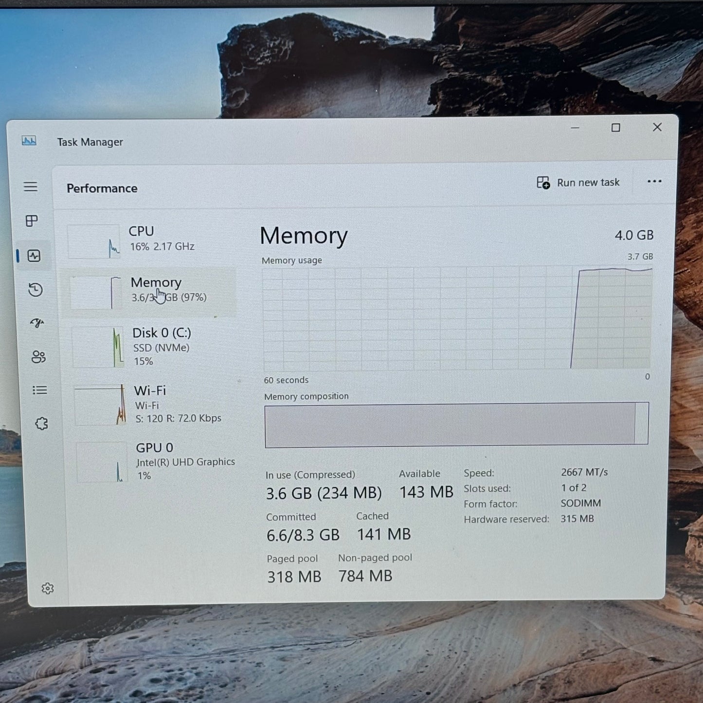Switch to the Users page icon
703x703 pixels.
[x=38, y=357]
